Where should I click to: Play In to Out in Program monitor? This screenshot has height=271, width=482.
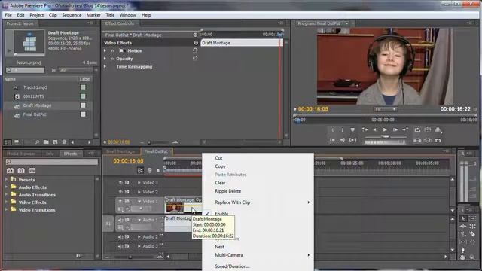click(x=352, y=140)
